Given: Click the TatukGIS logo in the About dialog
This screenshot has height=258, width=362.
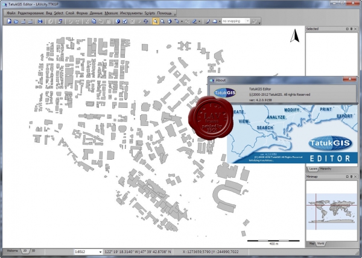Looking at the screenshot, I should point(225,93).
